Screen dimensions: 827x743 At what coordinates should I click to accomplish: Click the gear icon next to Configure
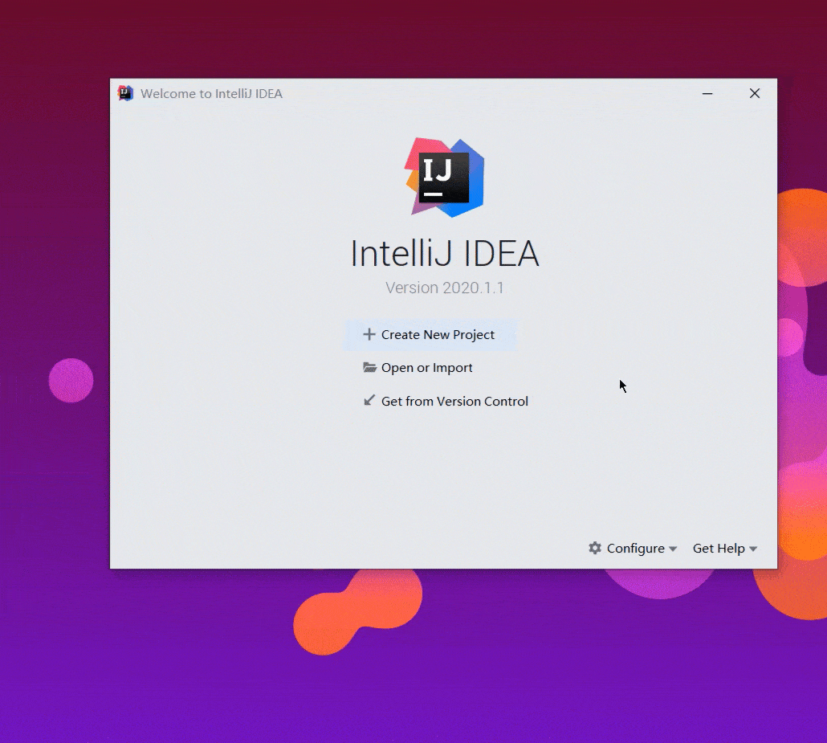tap(595, 548)
